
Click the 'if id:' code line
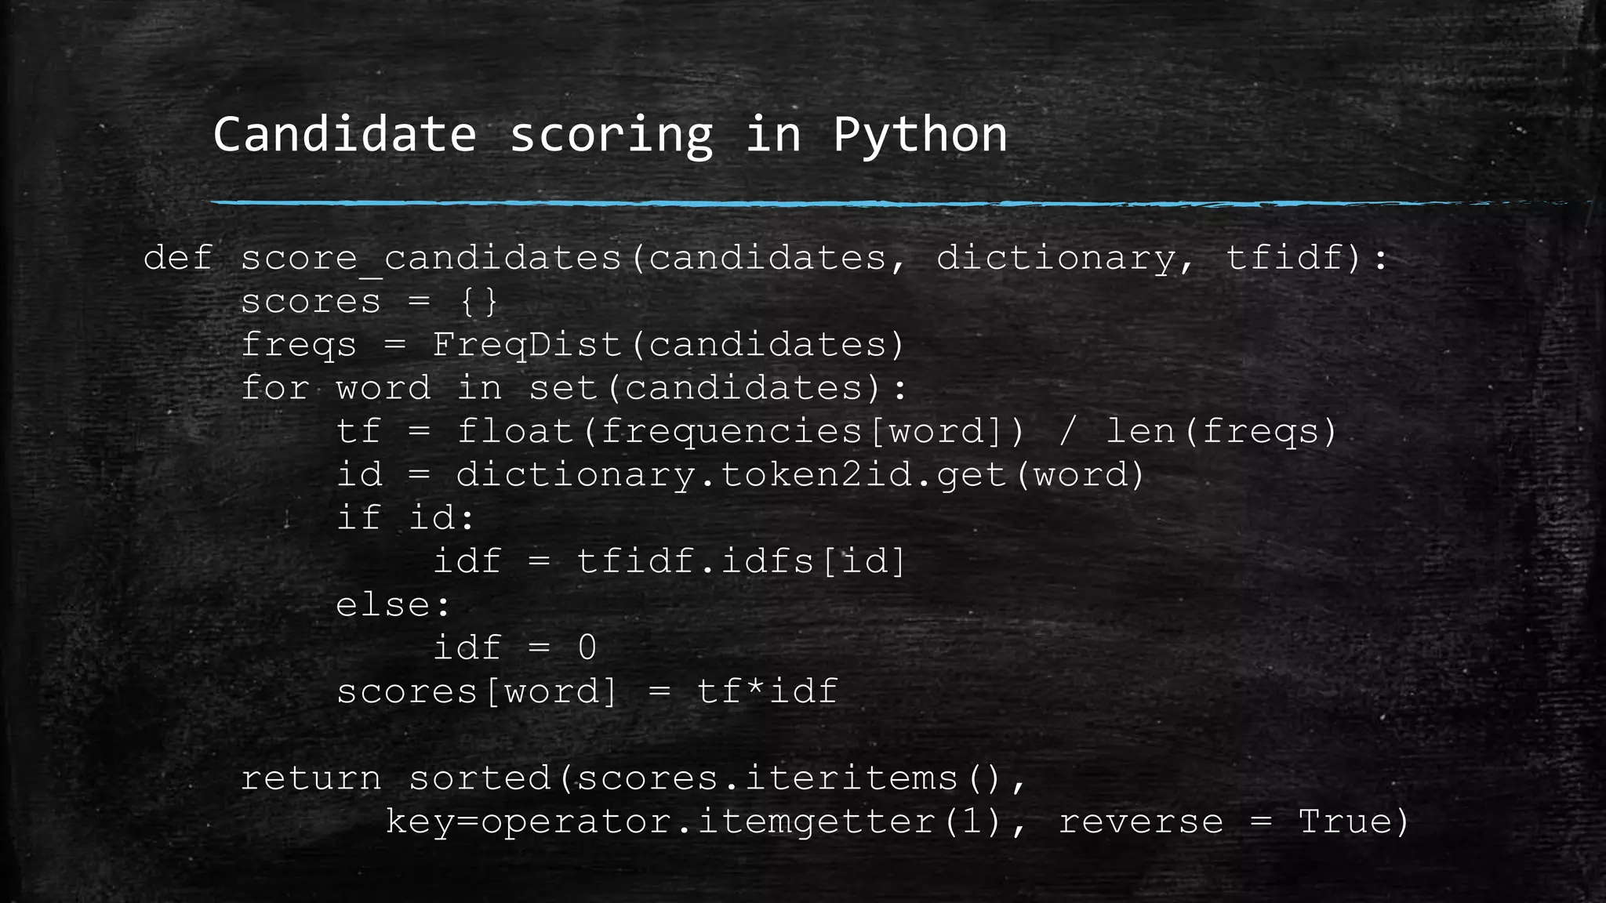(x=405, y=517)
